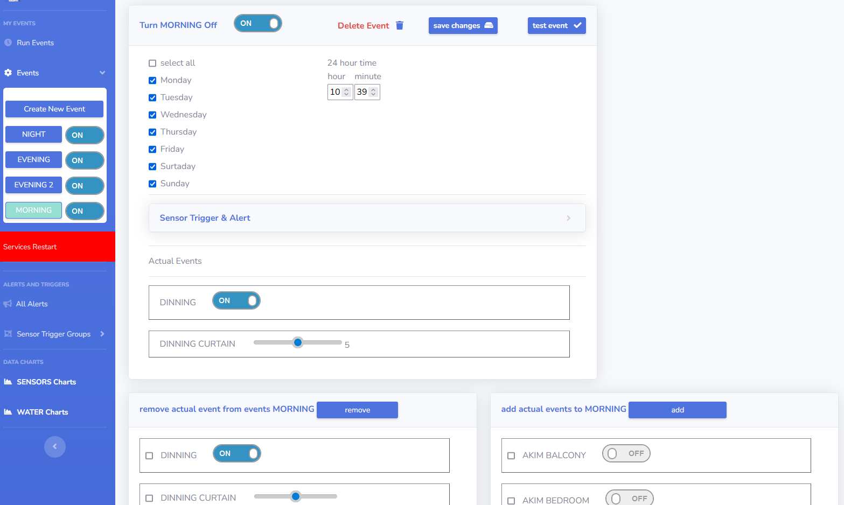Click the trash icon beside Delete Event
Screen dimensions: 844x505
(400, 25)
